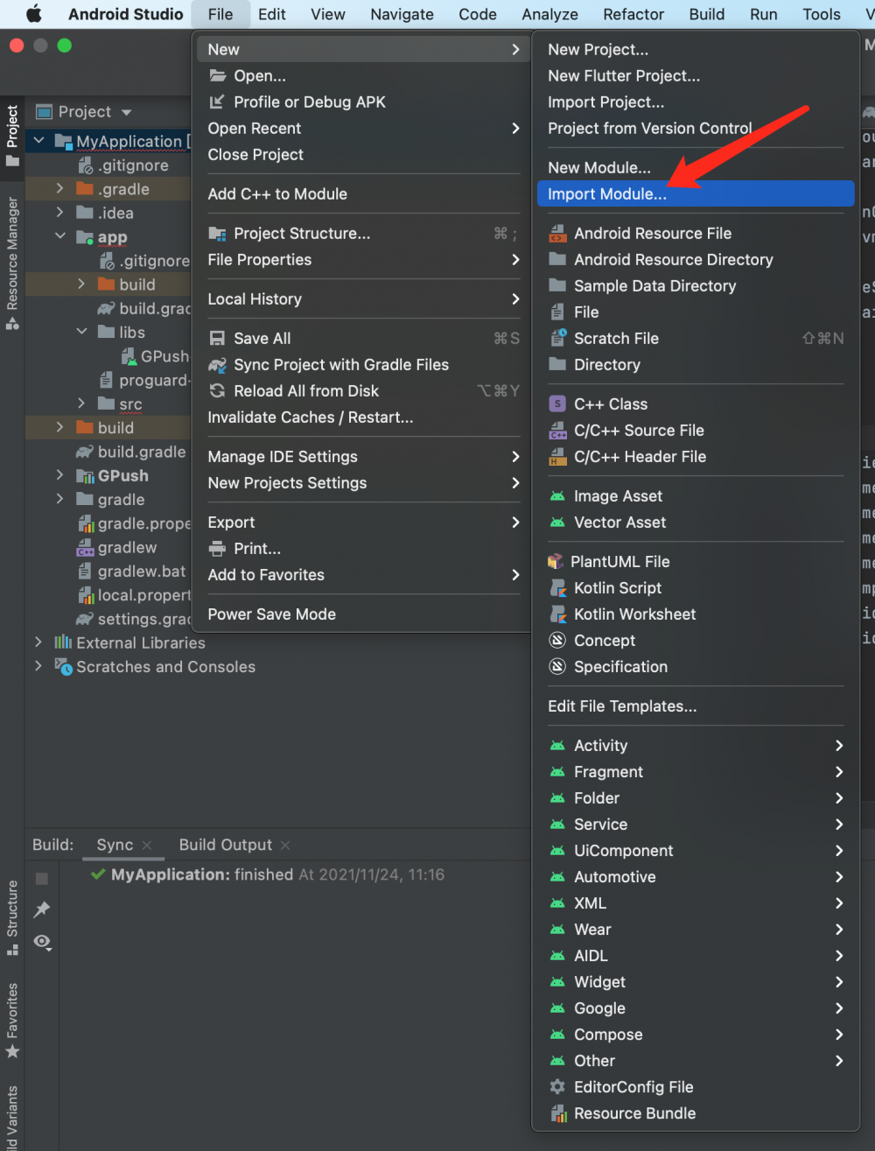The height and width of the screenshot is (1151, 875).
Task: Switch to the Build Output tab
Action: tap(226, 845)
